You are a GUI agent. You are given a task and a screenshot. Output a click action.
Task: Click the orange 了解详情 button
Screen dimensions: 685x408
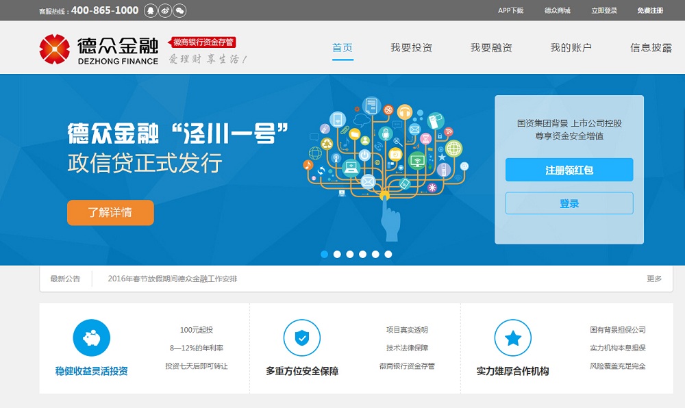tap(110, 212)
